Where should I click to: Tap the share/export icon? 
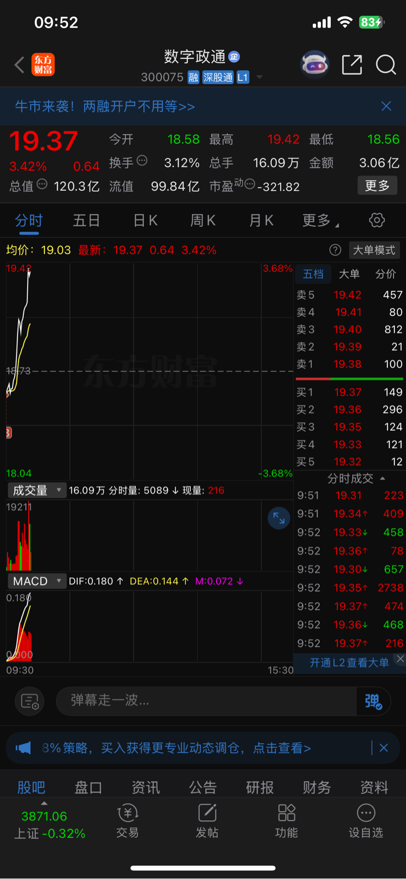352,65
